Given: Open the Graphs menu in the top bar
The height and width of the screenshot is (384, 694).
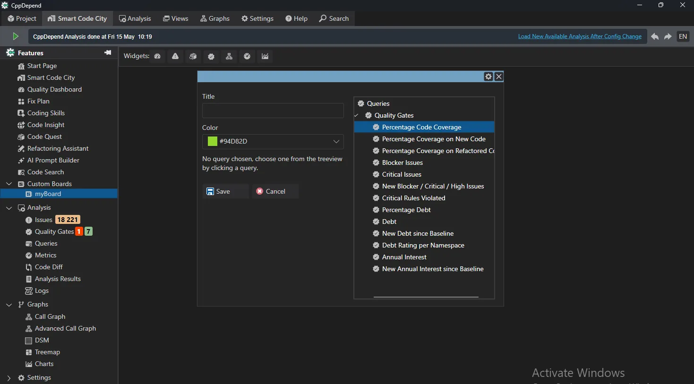Looking at the screenshot, I should 215,18.
